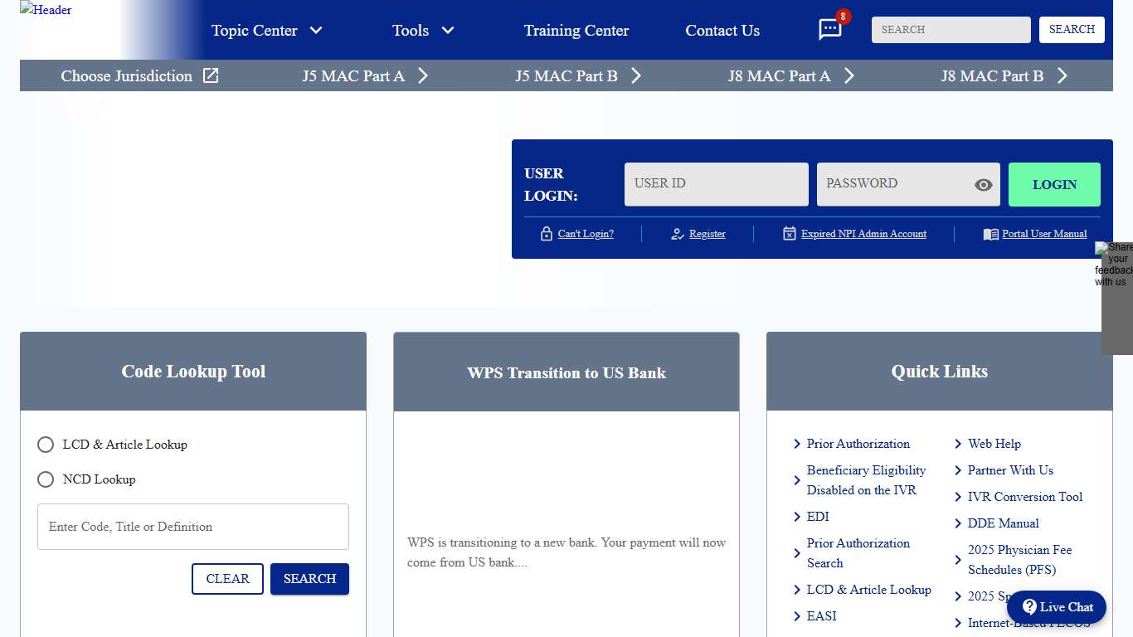Open the Training Center menu item
The image size is (1133, 637).
tap(576, 30)
